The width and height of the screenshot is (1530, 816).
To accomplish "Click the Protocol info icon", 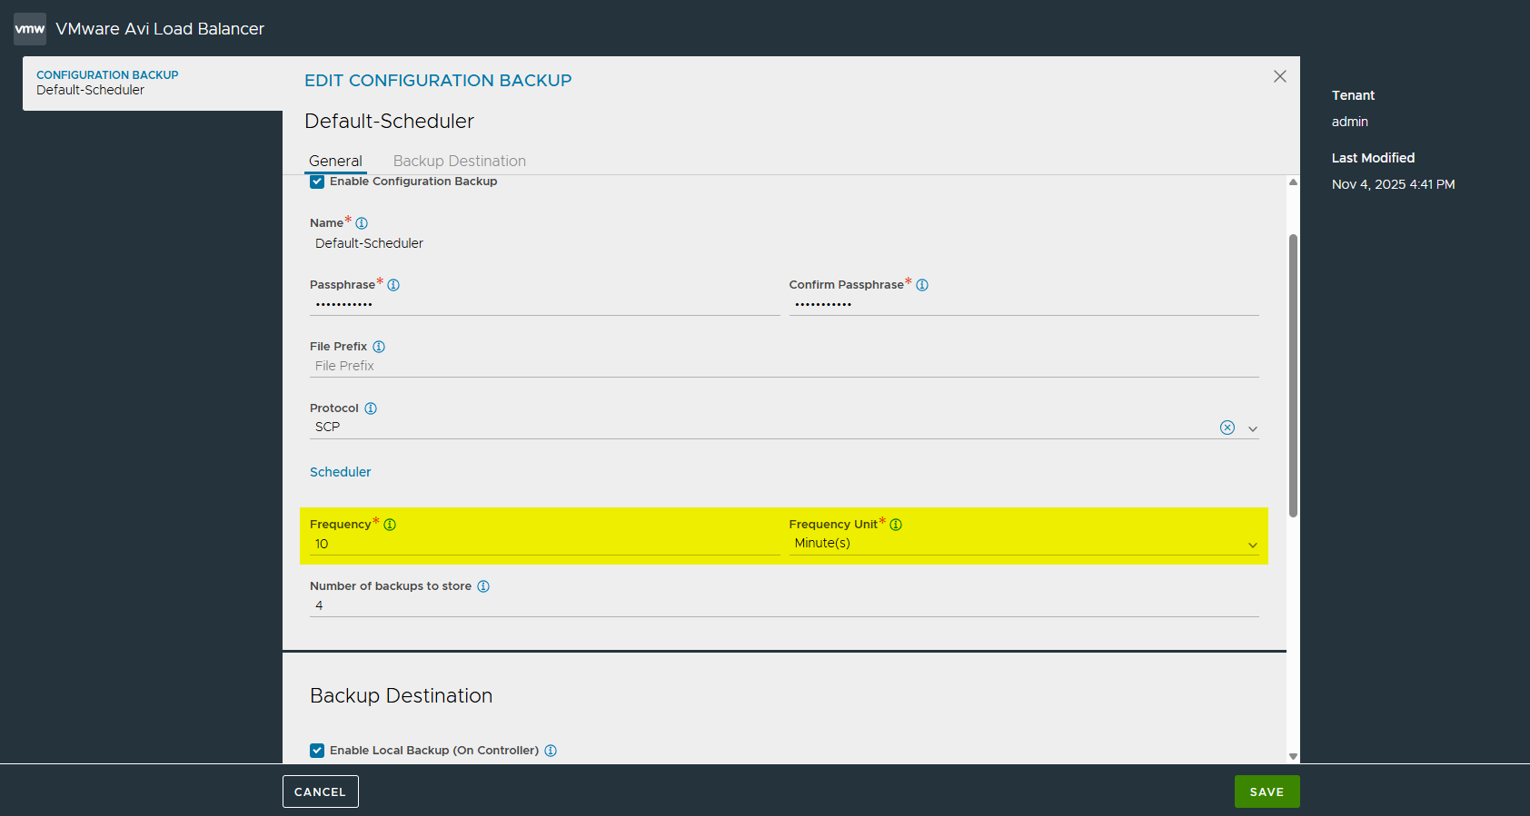I will [x=371, y=408].
